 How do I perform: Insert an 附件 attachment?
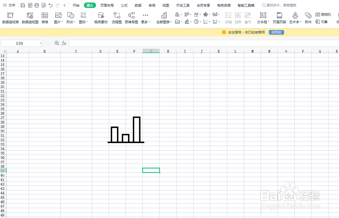coord(308,18)
